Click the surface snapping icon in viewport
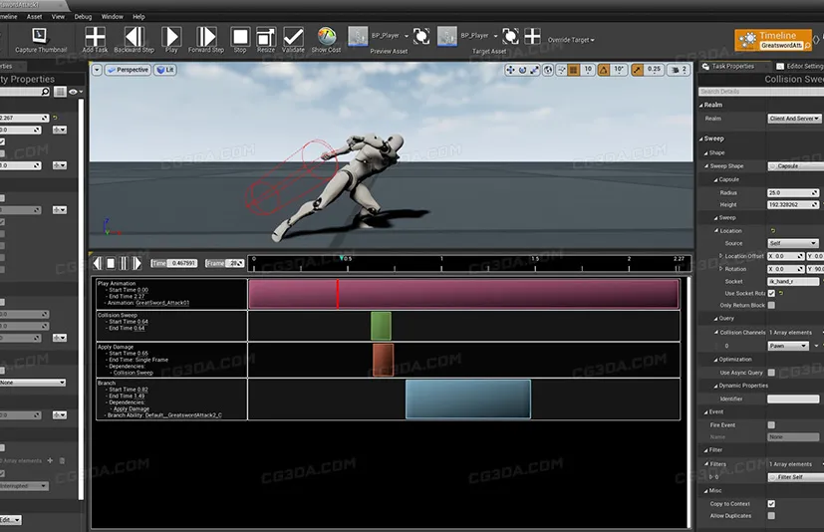The width and height of the screenshot is (824, 532). point(561,70)
